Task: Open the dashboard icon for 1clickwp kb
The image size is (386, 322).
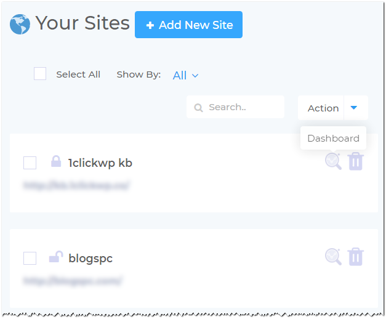Action: tap(333, 161)
